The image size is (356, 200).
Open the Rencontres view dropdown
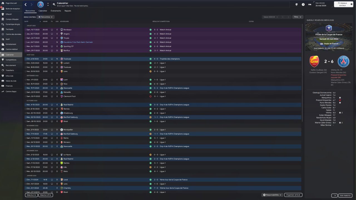coord(46,17)
